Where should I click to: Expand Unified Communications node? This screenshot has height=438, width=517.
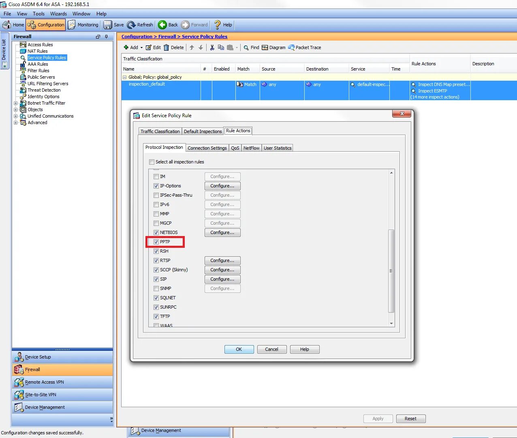(16, 116)
